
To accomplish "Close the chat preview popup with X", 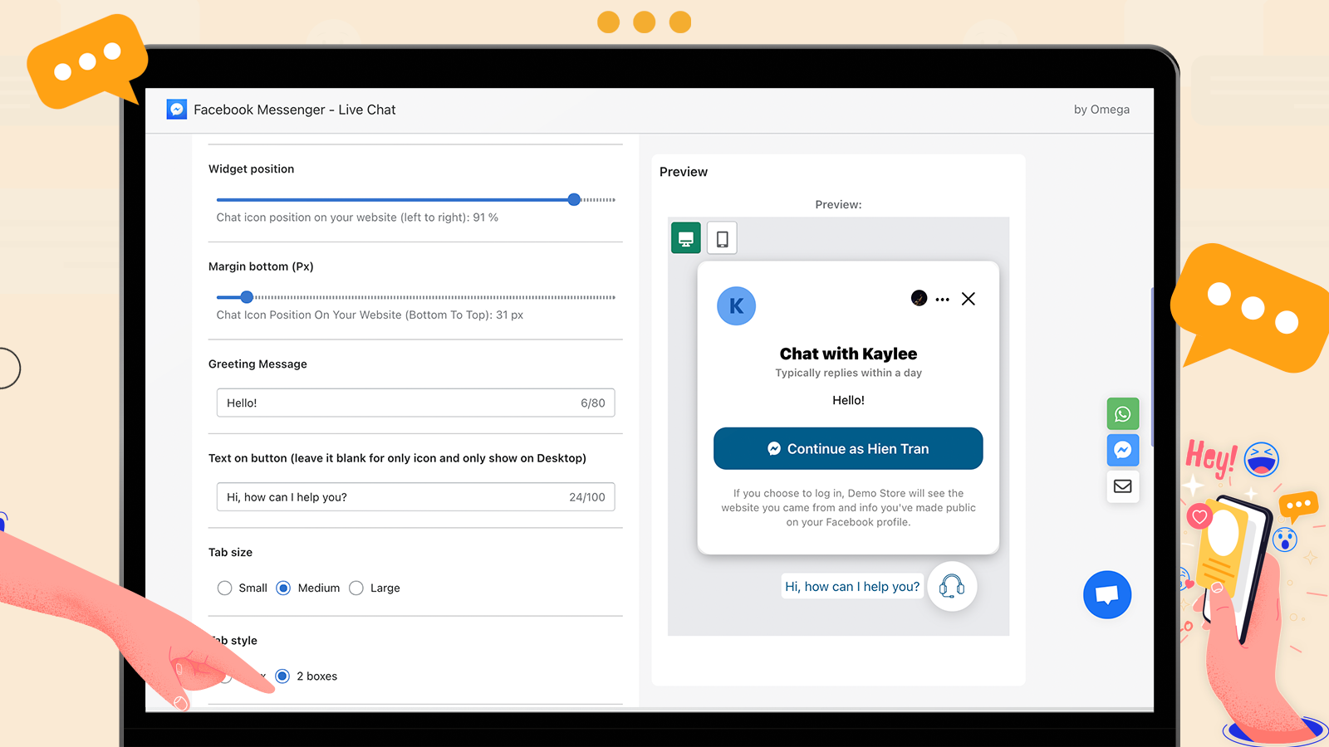I will 969,299.
